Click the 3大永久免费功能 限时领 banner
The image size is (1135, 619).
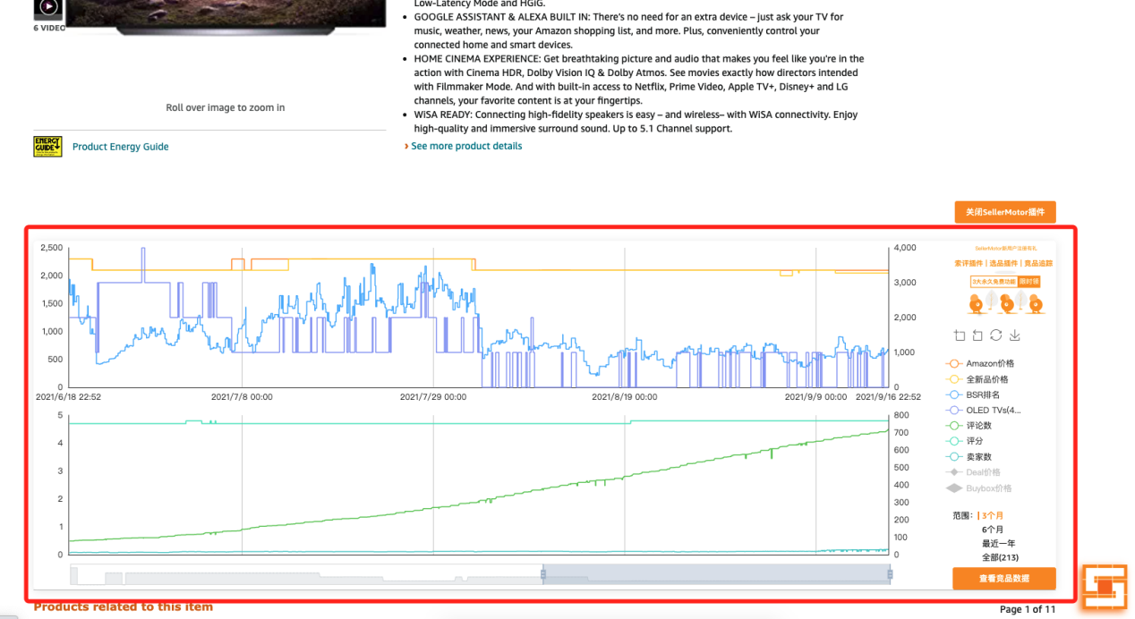tap(1005, 281)
